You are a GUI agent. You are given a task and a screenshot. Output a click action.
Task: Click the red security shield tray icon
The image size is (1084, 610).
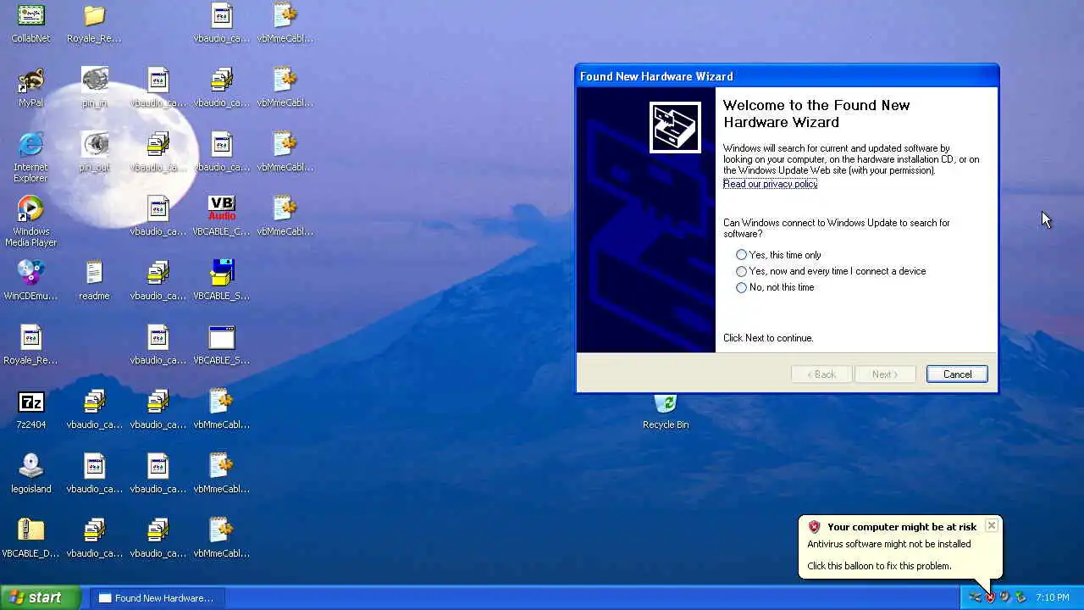[x=990, y=597]
